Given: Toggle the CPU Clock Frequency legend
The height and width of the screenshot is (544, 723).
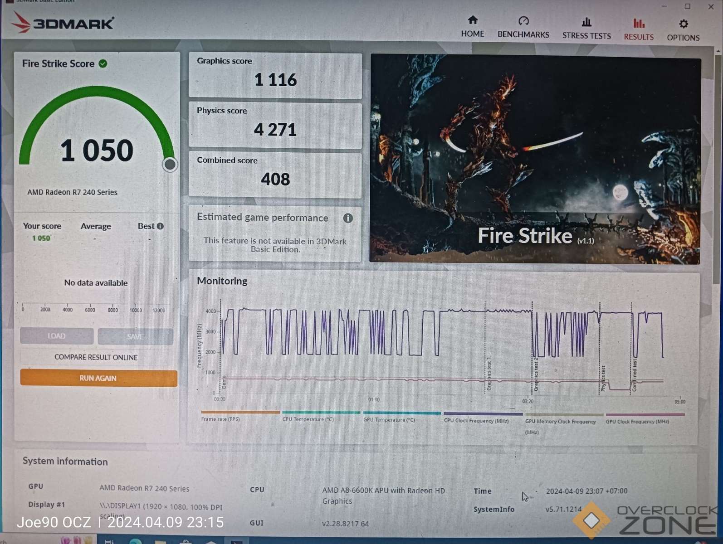Looking at the screenshot, I should coord(483,418).
